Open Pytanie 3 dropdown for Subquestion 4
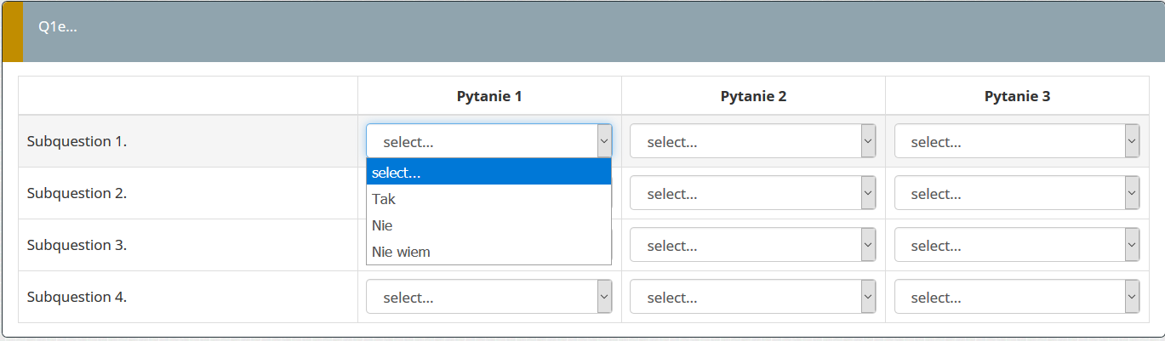 1016,297
